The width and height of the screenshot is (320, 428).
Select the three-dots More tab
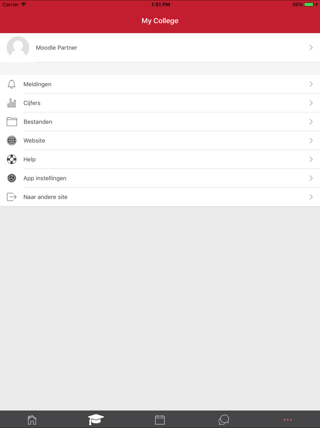pyautogui.click(x=288, y=420)
